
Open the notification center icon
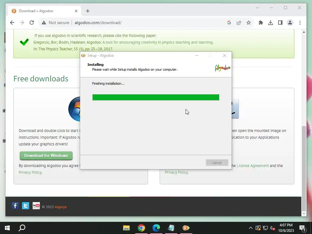click(303, 228)
